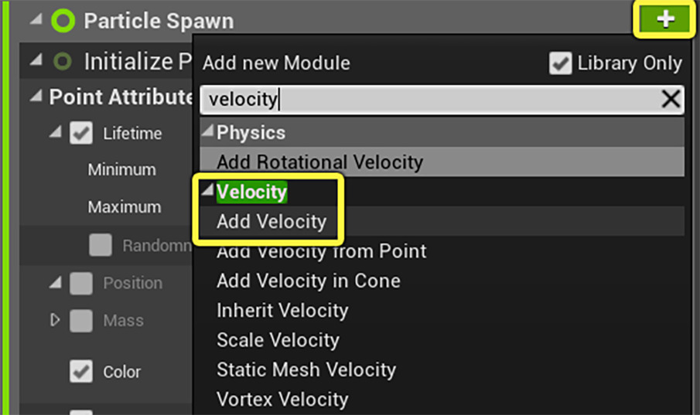Choose the Inherit Velocity entry

(282, 311)
